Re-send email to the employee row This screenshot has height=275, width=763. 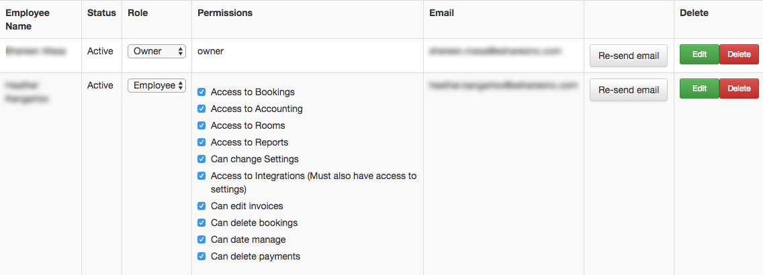click(628, 90)
